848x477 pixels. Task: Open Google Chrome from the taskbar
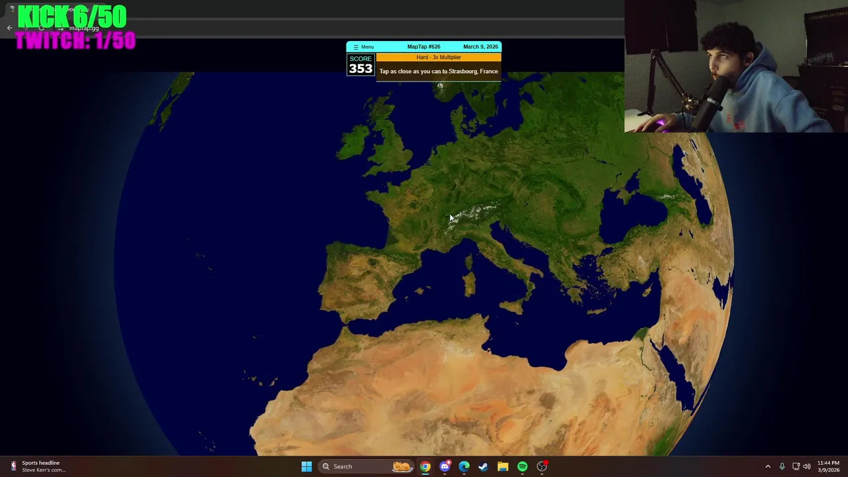tap(425, 466)
